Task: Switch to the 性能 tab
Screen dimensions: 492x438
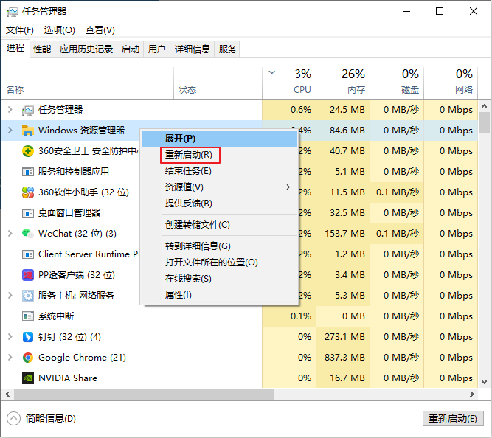Action: [x=42, y=49]
